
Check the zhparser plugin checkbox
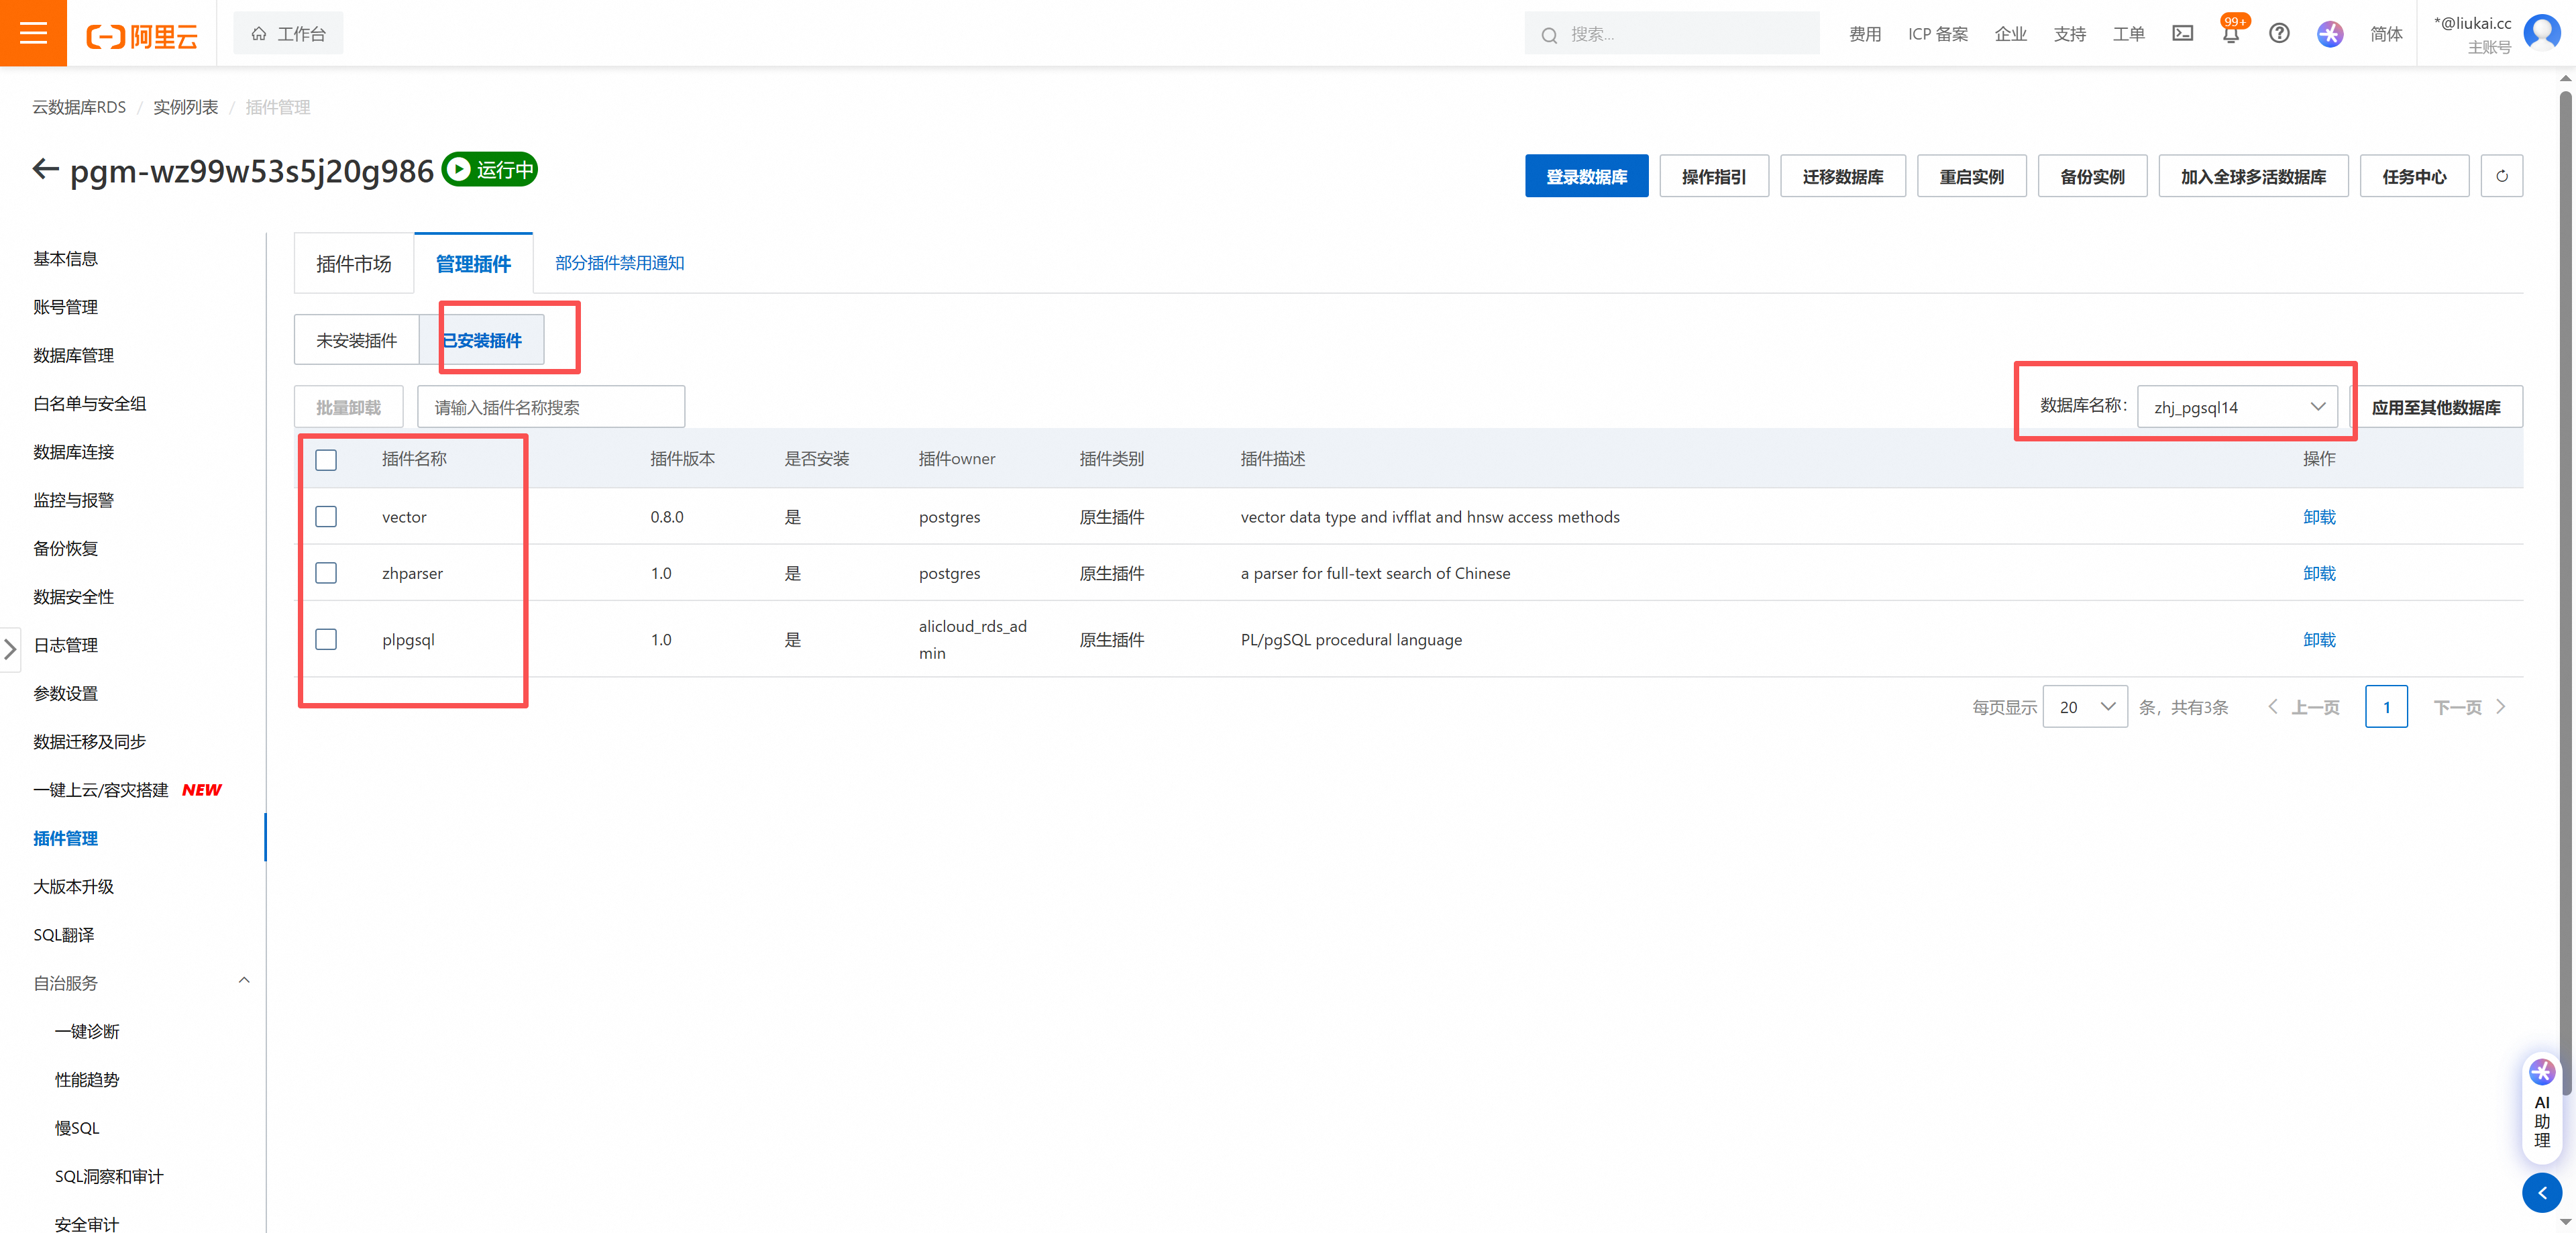pyautogui.click(x=326, y=573)
